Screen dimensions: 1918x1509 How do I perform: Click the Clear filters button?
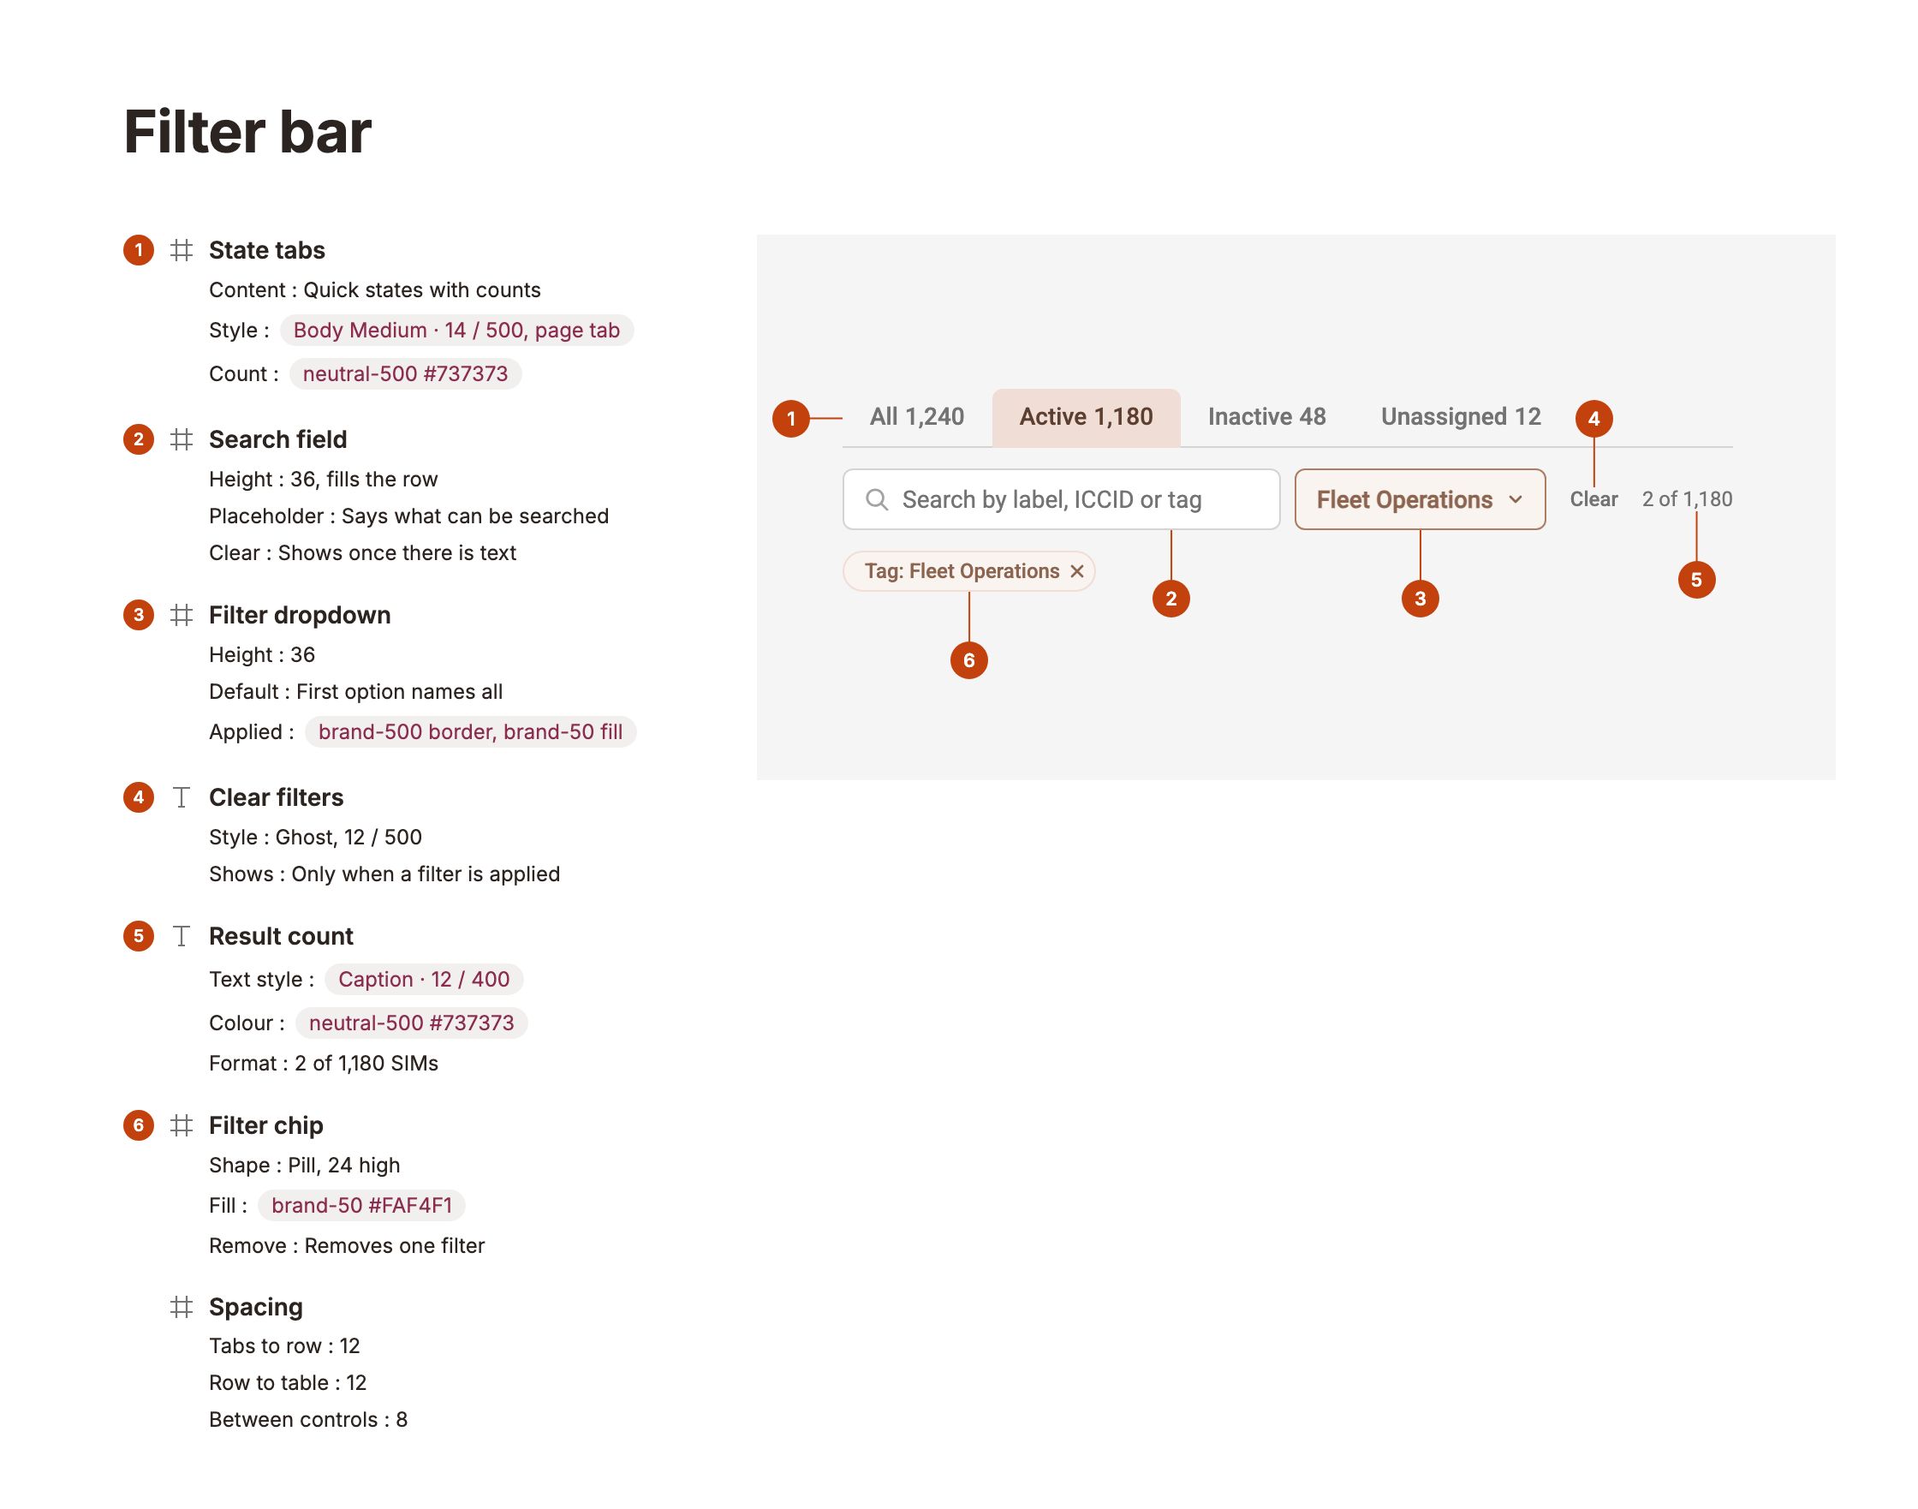[1593, 499]
